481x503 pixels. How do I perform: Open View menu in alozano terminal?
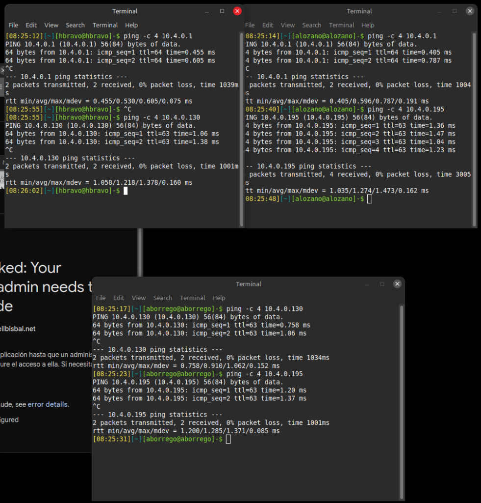[x=288, y=25]
